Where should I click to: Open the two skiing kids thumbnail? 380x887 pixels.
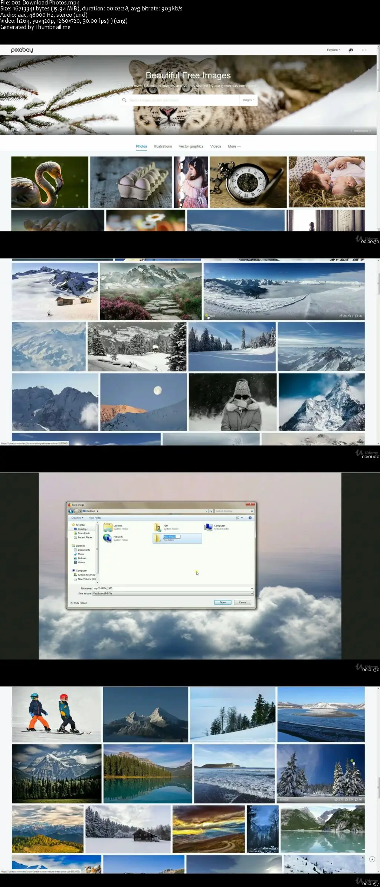[56, 714]
